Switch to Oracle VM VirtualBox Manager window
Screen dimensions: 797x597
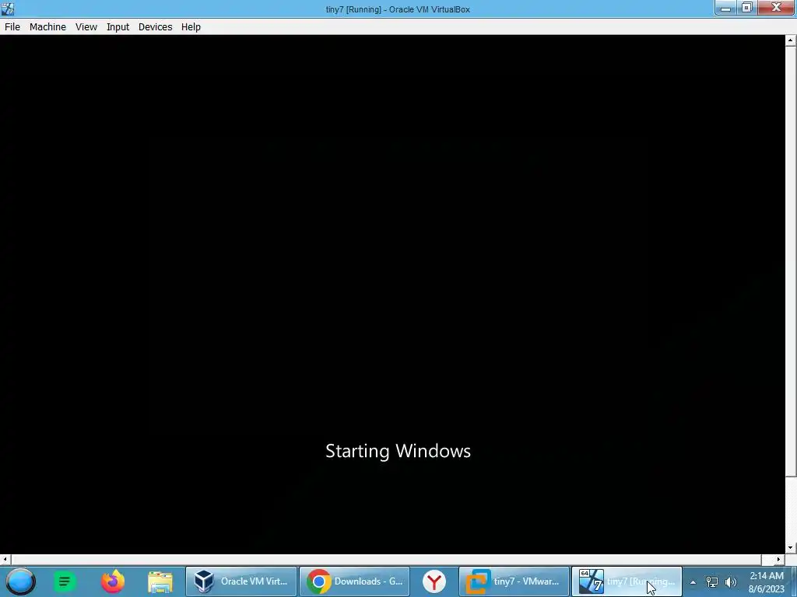pos(241,581)
